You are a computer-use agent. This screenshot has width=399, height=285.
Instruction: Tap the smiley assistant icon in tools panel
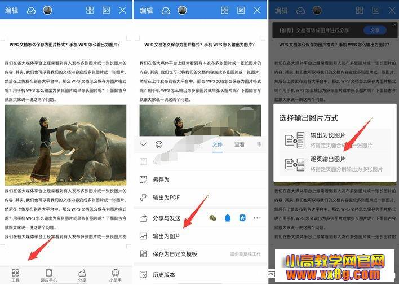pos(159,144)
